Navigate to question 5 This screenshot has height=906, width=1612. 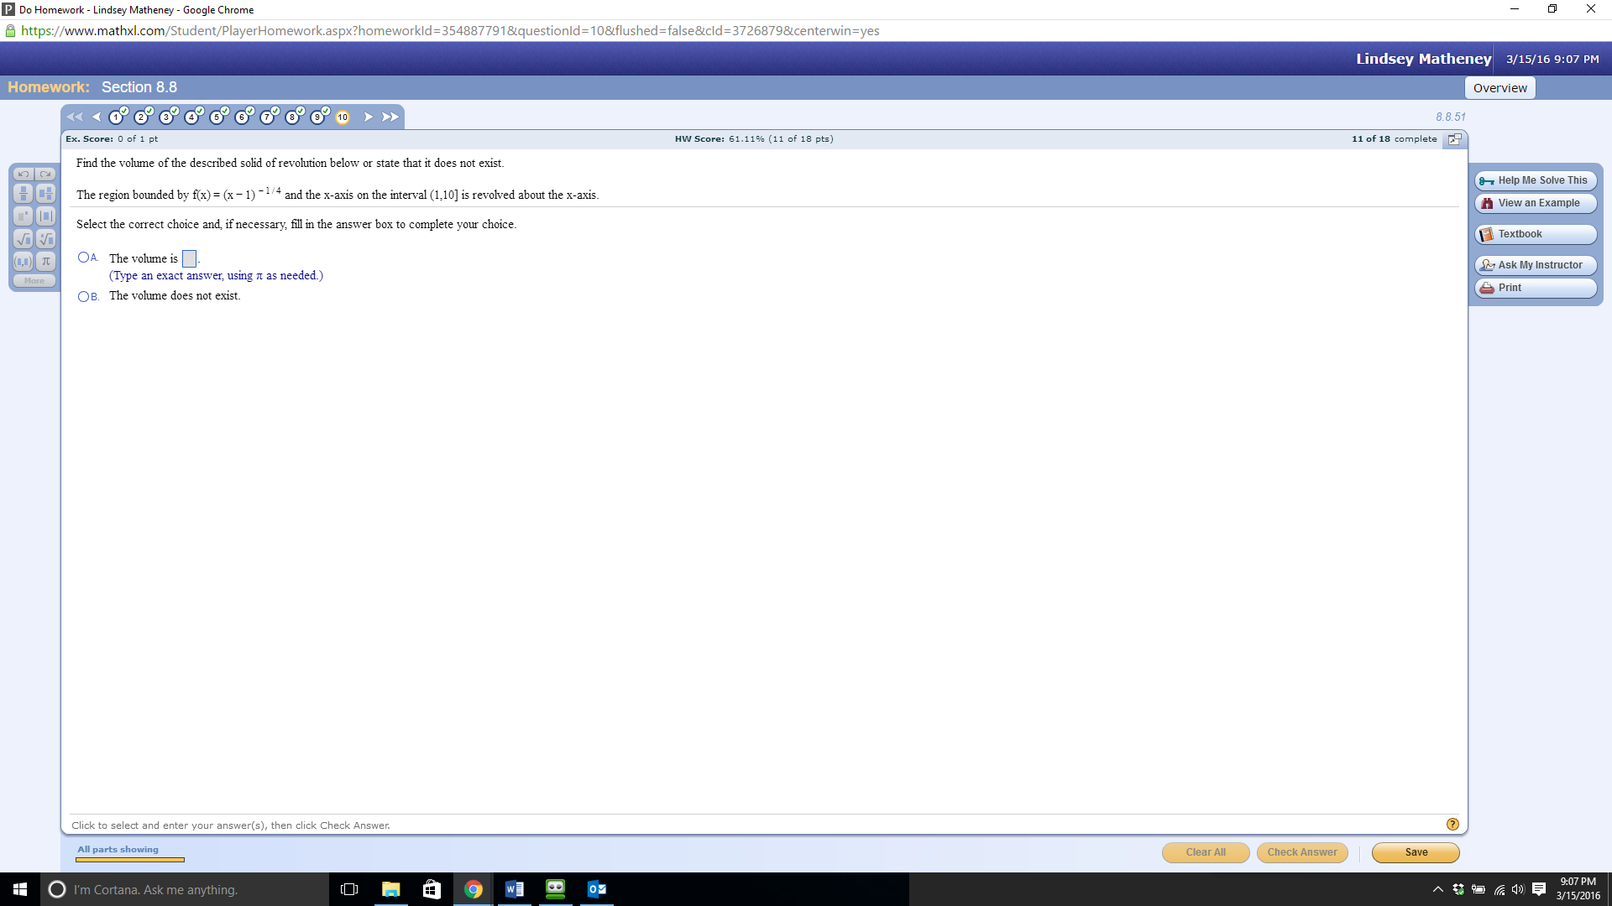click(x=217, y=117)
